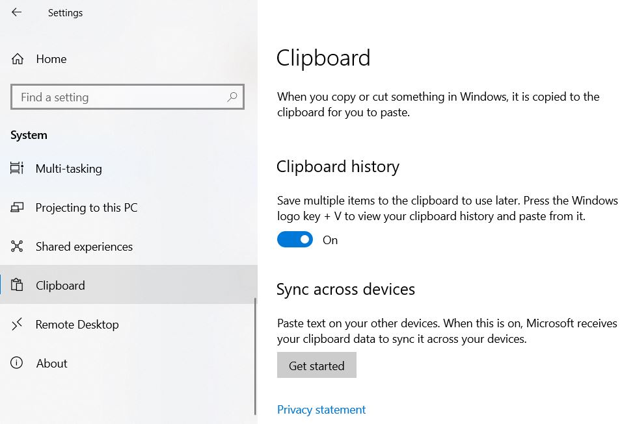The image size is (635, 424).
Task: Click the Home house icon
Action: 18,59
